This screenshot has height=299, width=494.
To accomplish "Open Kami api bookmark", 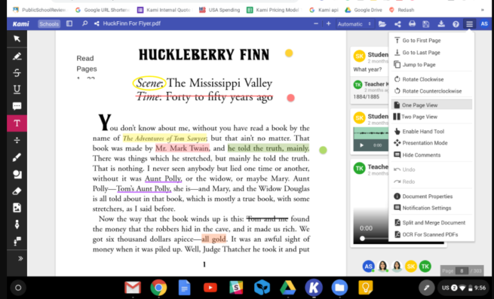I will [x=324, y=10].
